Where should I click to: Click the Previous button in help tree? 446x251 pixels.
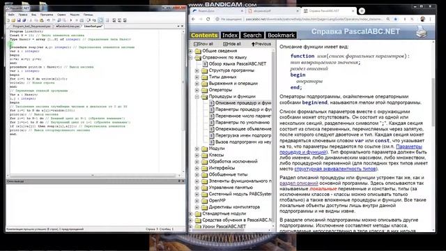261,44
